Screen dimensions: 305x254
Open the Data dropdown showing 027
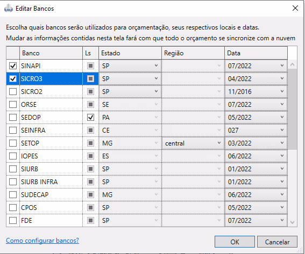coord(256,130)
